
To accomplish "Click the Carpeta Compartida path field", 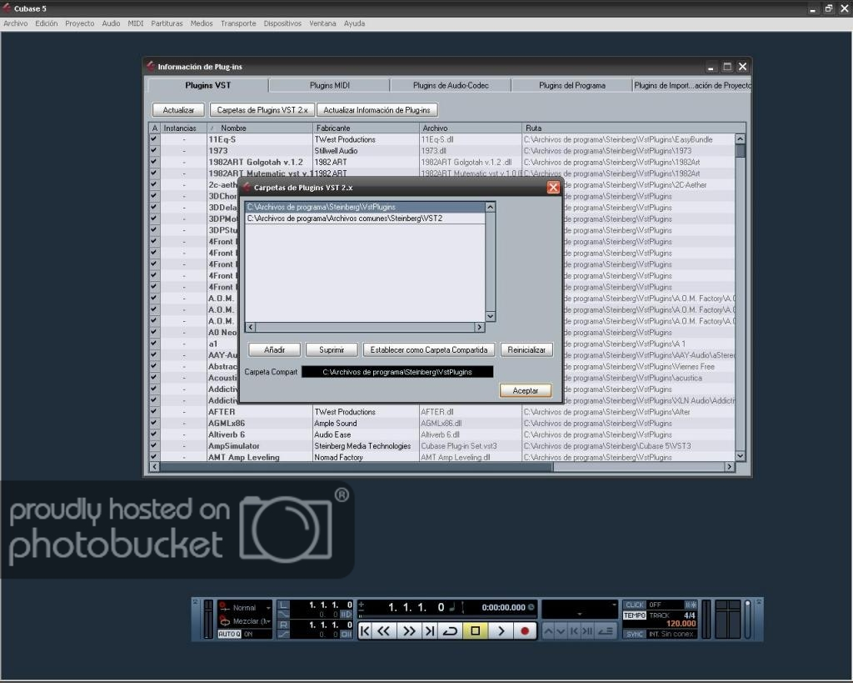I will click(x=397, y=372).
